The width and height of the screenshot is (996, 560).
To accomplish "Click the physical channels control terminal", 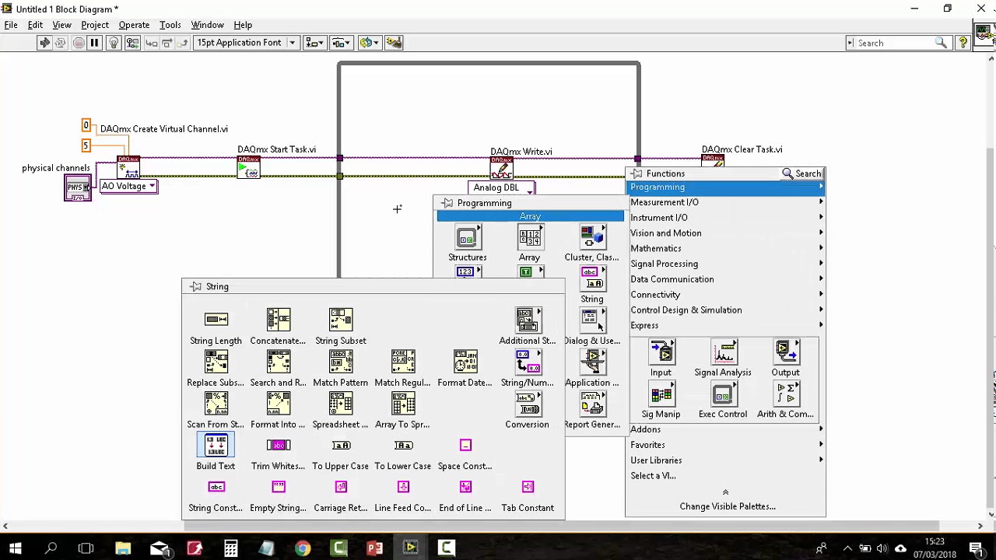I will (x=77, y=187).
